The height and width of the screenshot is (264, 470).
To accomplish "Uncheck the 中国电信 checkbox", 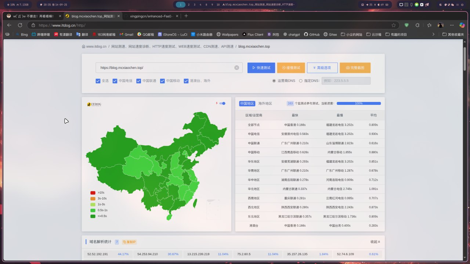I will tap(115, 81).
